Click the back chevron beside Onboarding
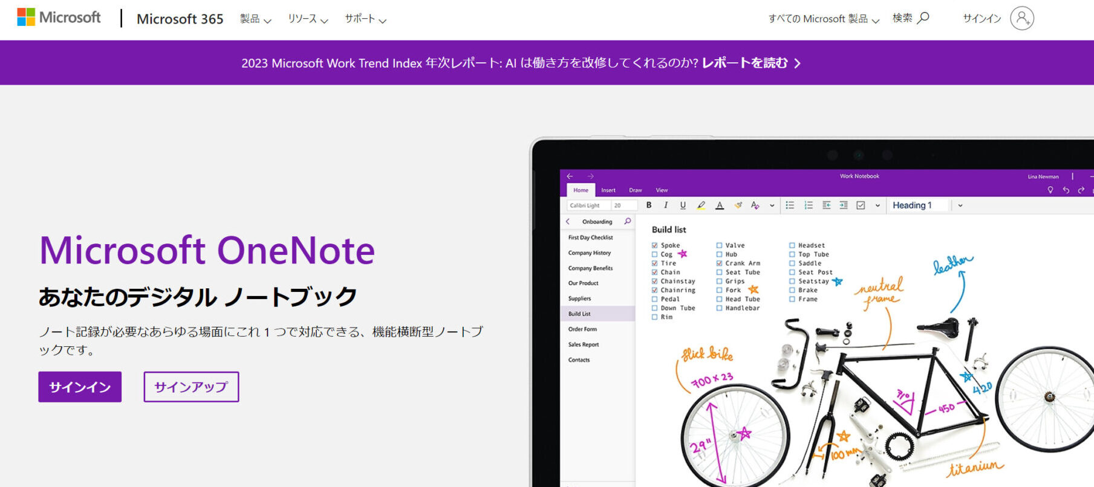The width and height of the screenshot is (1094, 487). click(568, 221)
